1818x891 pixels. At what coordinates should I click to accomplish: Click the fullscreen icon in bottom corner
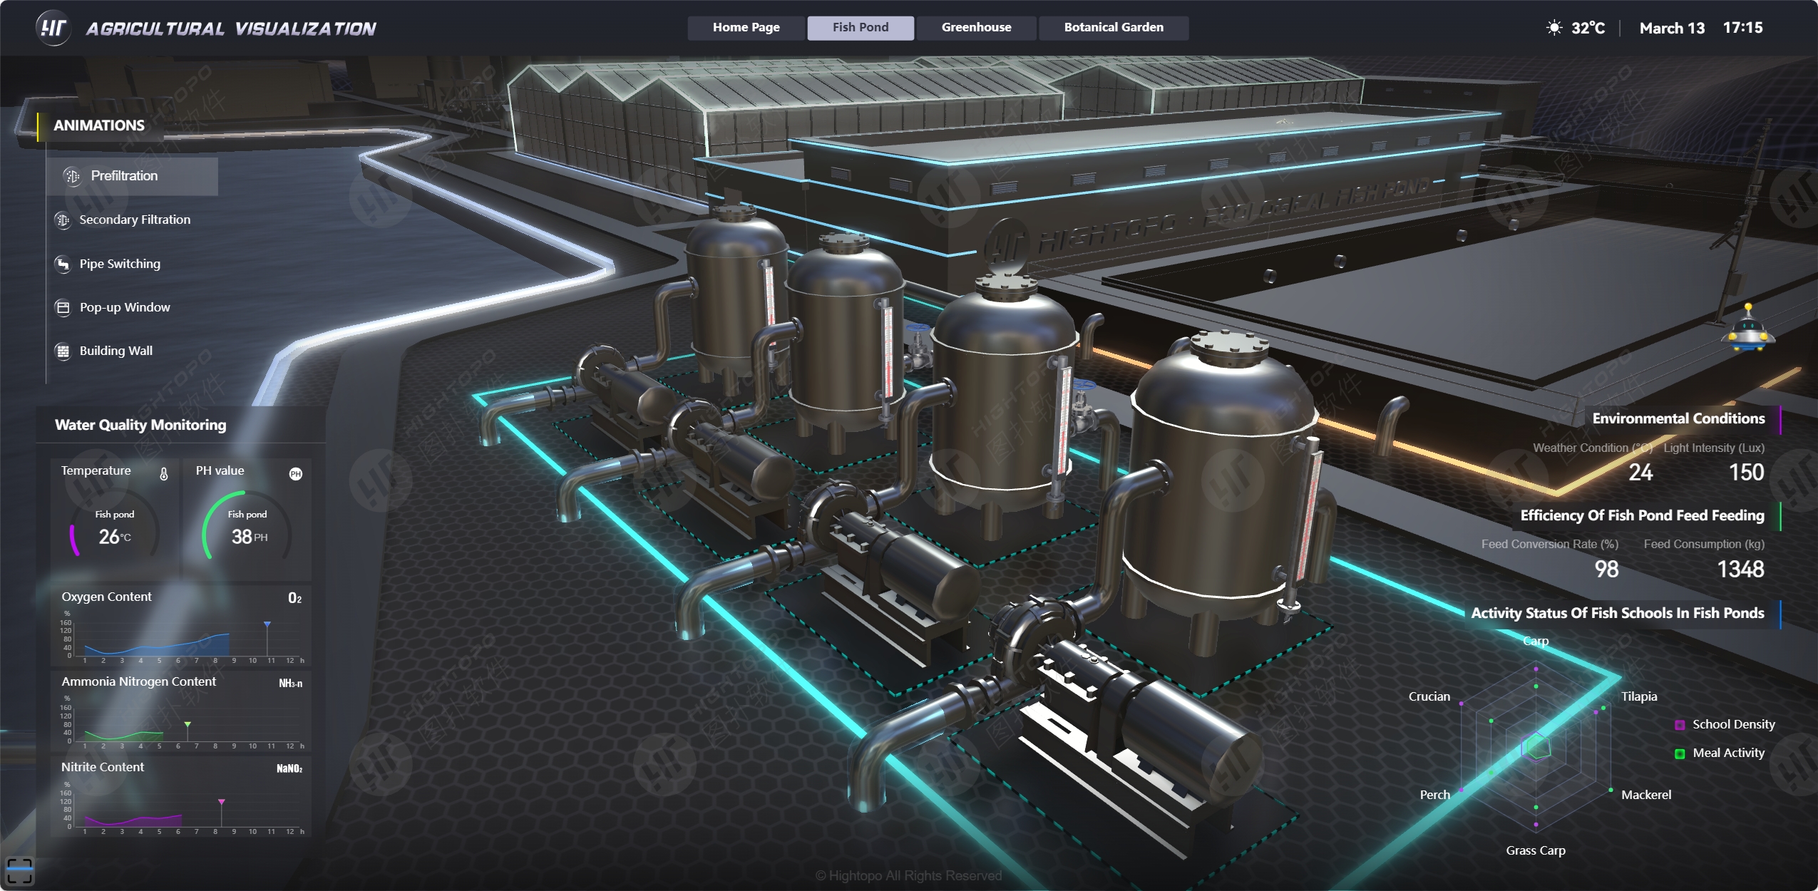(x=19, y=870)
